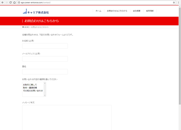The width and height of the screenshot is (181, 130).
Task: Open お問合わせはこちらから in navigation menu
Action: coord(117,11)
